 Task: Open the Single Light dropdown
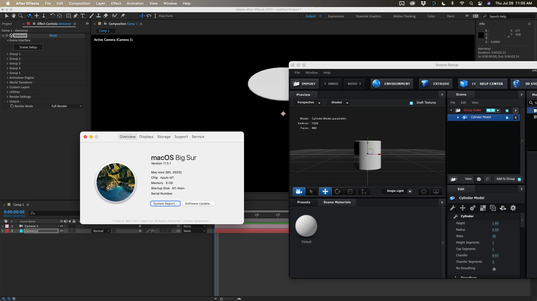(x=397, y=191)
